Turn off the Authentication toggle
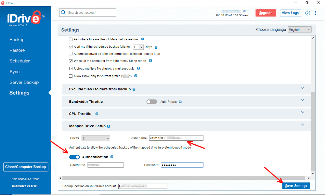The width and height of the screenshot is (325, 195). [x=74, y=157]
